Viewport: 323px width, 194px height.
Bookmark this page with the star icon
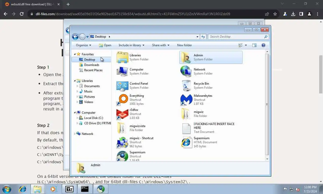tap(275, 14)
